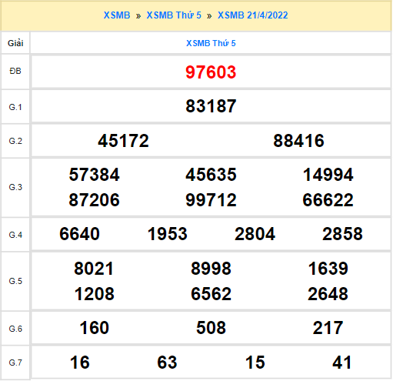Select the ĐB row label

[x=15, y=71]
